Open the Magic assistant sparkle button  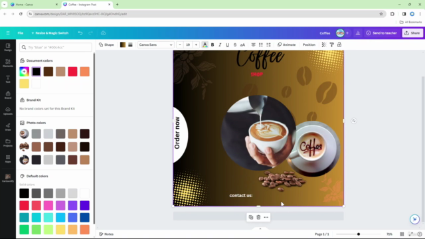[x=414, y=219]
